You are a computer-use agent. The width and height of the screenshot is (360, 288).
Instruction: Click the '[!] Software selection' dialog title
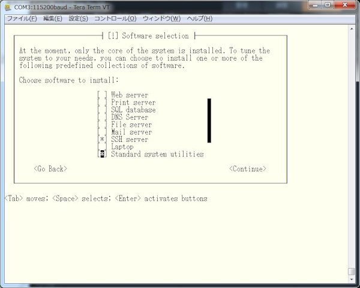click(x=148, y=35)
